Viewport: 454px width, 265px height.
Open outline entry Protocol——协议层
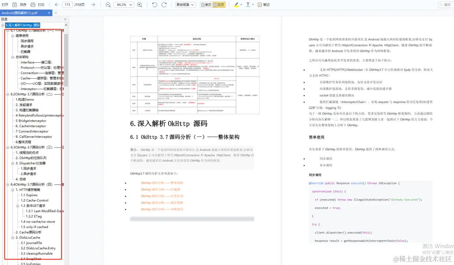click(x=42, y=68)
